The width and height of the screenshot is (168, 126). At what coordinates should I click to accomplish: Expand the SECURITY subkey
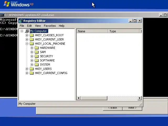[32, 56]
